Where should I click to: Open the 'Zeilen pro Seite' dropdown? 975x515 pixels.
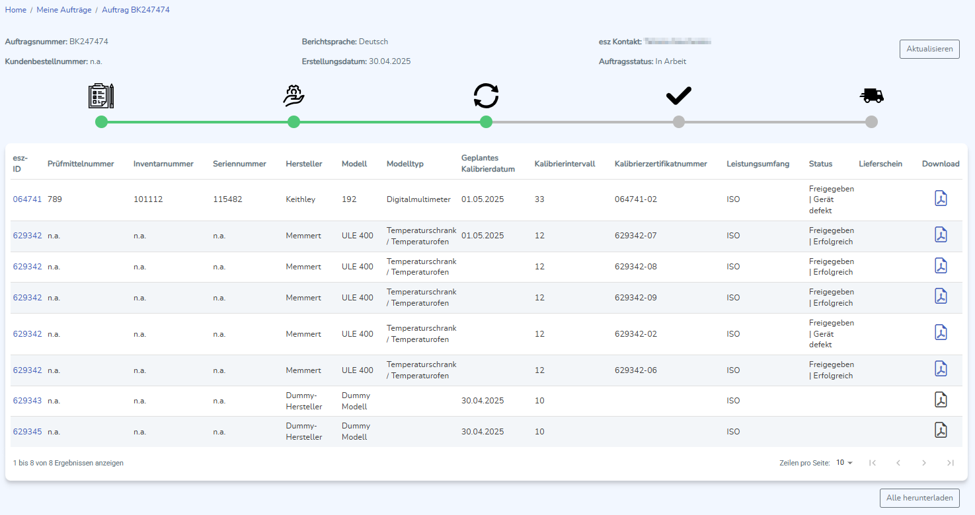[844, 463]
